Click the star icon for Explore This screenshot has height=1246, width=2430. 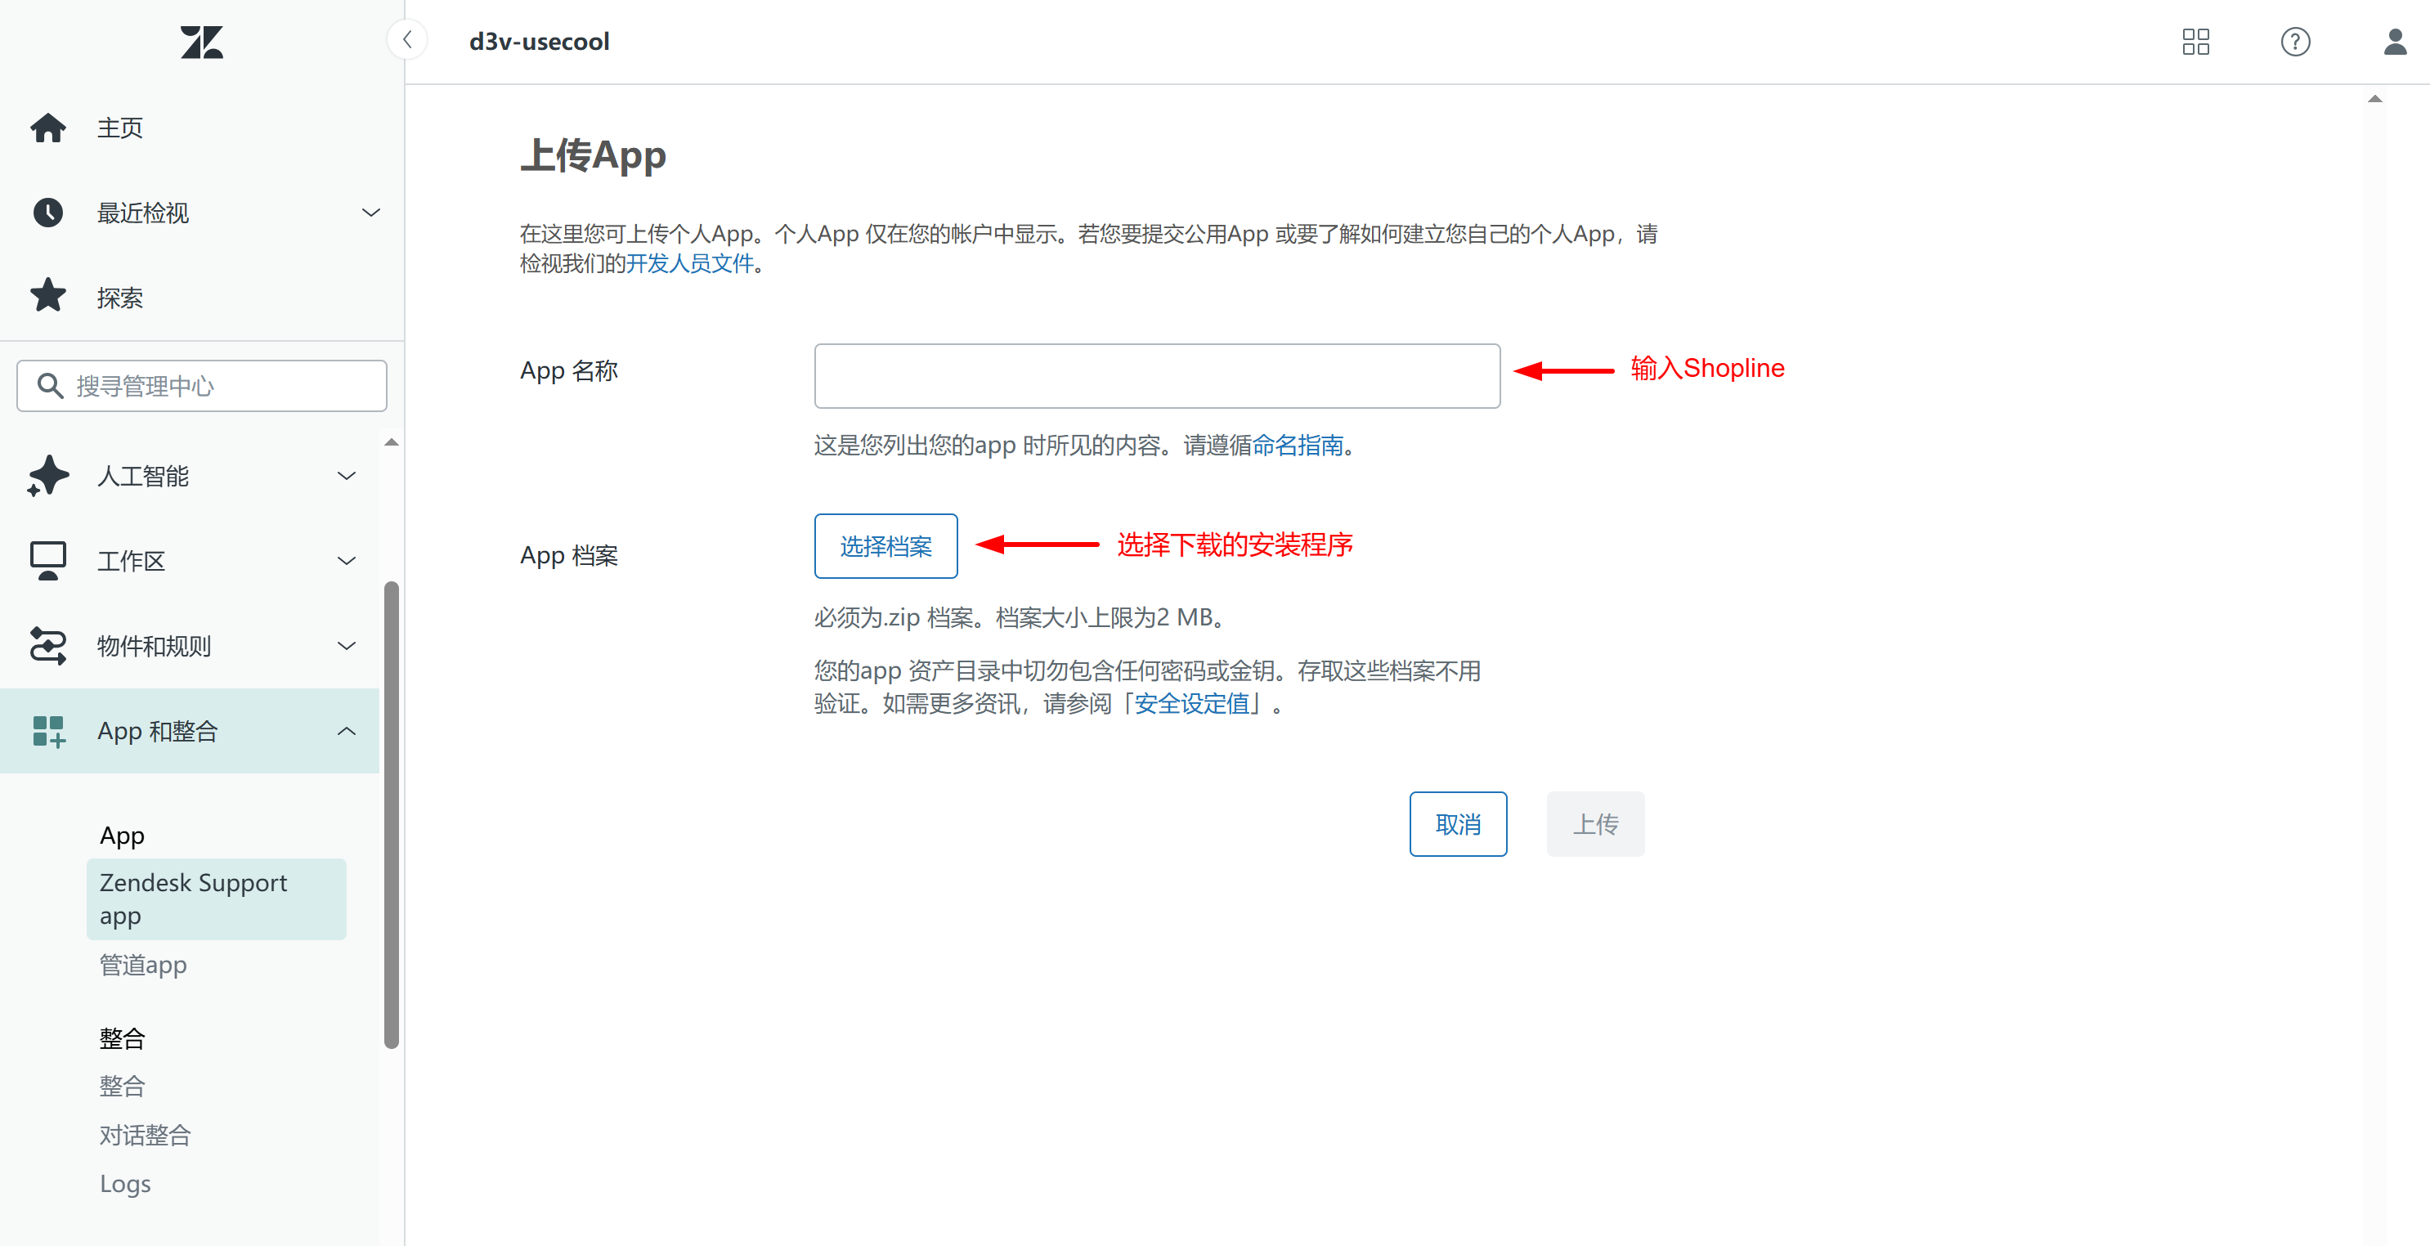click(x=48, y=296)
